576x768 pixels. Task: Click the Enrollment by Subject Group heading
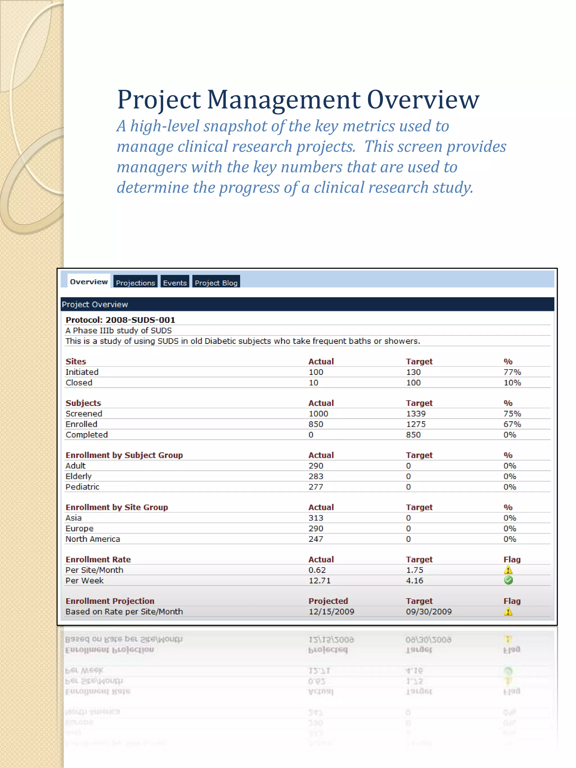(x=124, y=455)
